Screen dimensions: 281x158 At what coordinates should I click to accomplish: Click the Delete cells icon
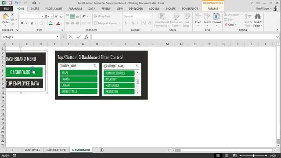point(207,17)
